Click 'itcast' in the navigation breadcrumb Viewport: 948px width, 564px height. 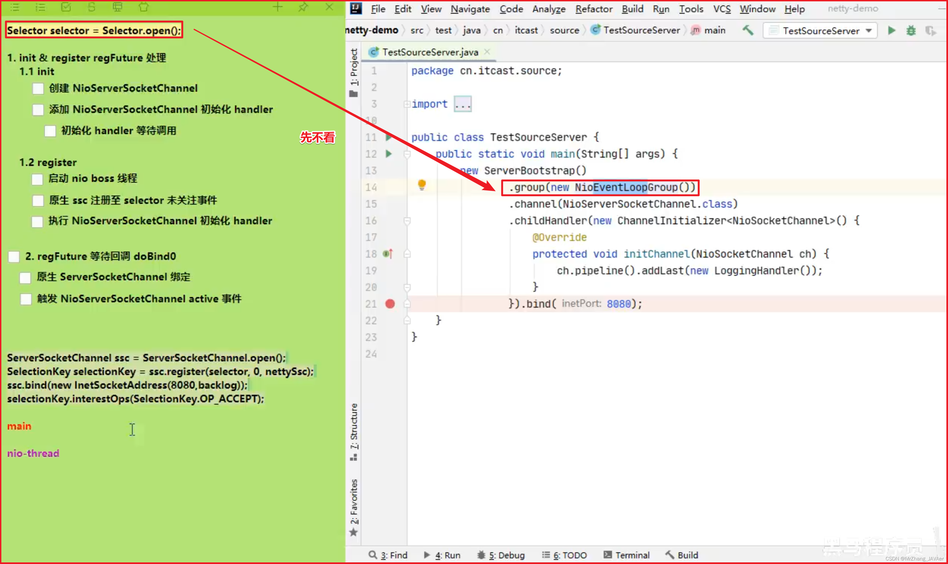click(x=526, y=30)
